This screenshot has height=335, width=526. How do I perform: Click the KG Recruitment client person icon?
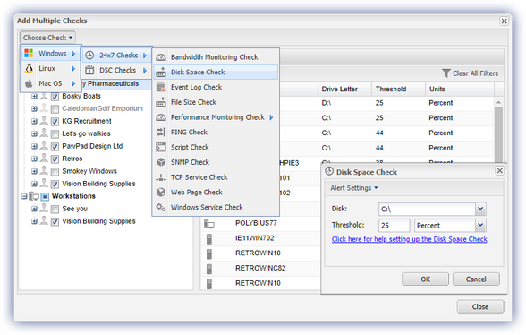point(44,121)
